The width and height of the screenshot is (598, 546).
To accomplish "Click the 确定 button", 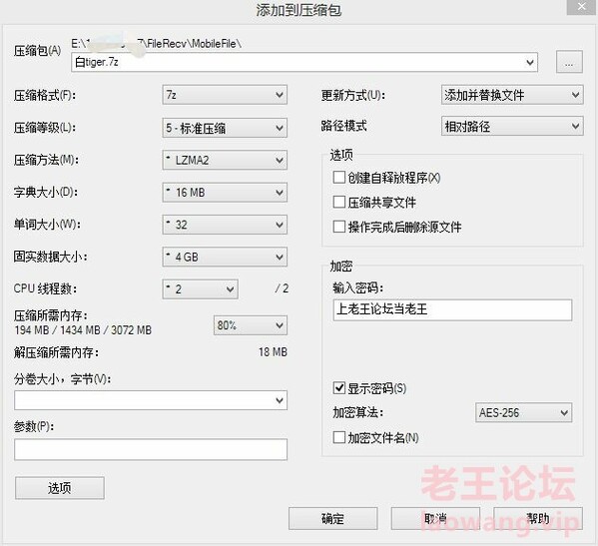I will click(332, 518).
